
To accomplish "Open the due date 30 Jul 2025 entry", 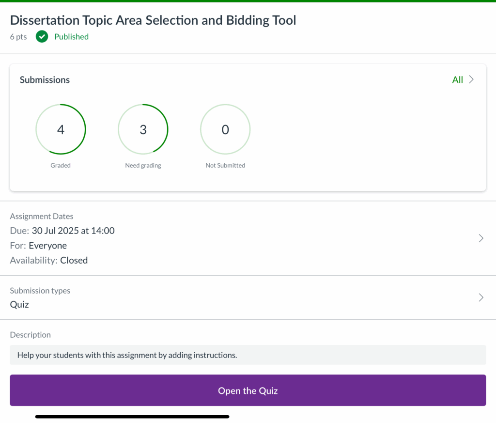I will (73, 231).
